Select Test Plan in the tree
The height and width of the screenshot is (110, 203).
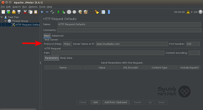pos(14,17)
